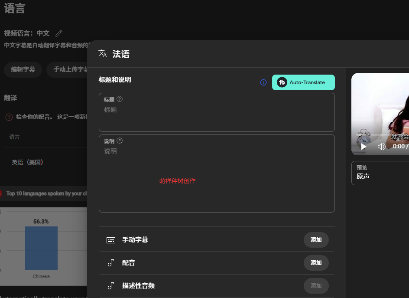Open the 语言 dropdown in the 翻译 section

(43, 137)
